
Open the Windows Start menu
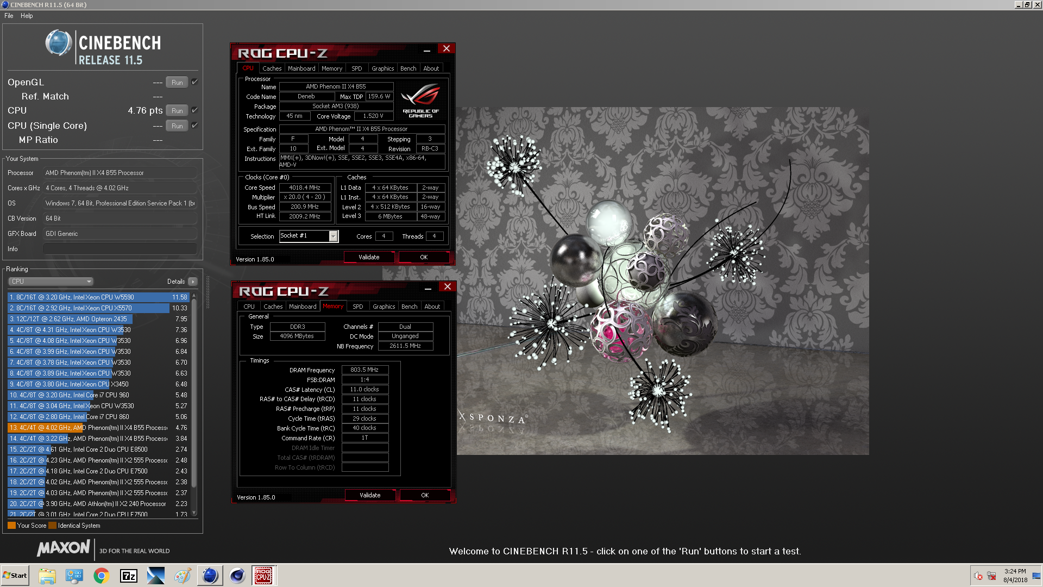pyautogui.click(x=15, y=576)
